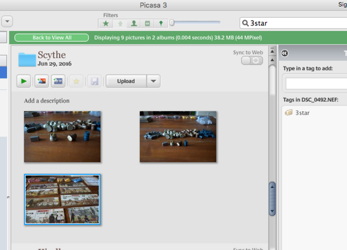Click the displaying 9 pictures status text

(178, 37)
